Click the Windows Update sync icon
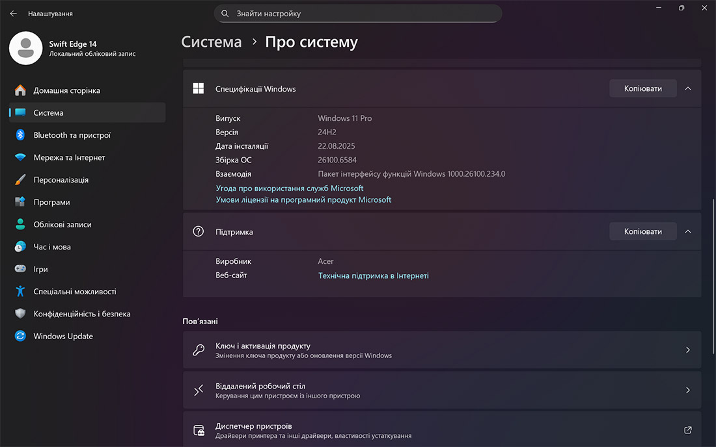Image resolution: width=716 pixels, height=447 pixels. (20, 336)
